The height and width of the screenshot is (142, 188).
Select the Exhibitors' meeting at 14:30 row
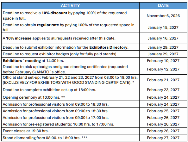[94, 61]
